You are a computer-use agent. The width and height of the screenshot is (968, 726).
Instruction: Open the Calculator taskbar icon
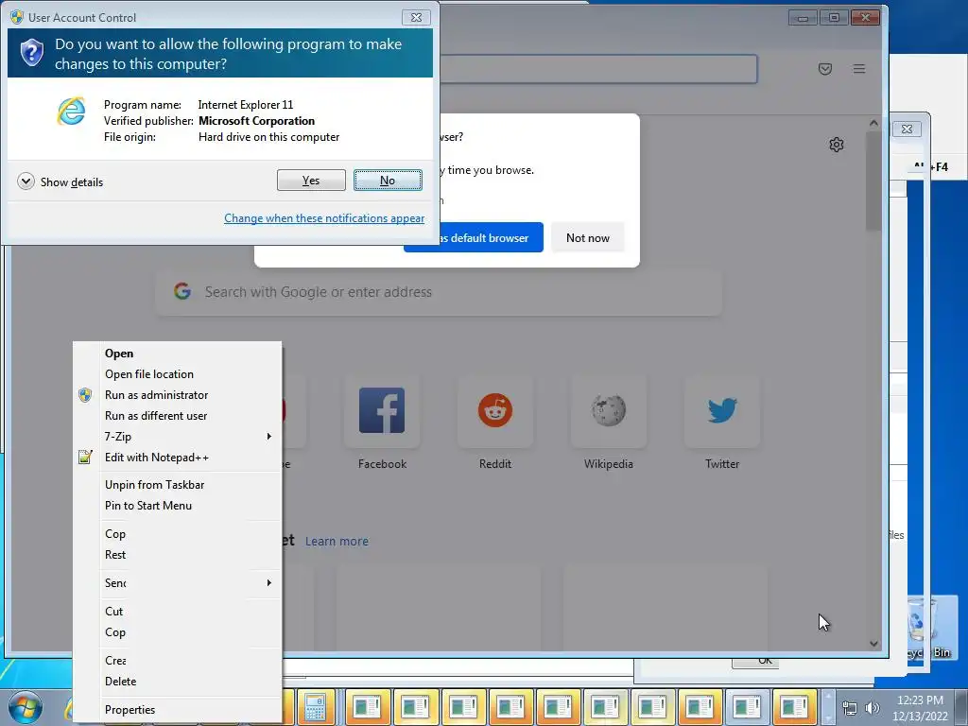[316, 708]
